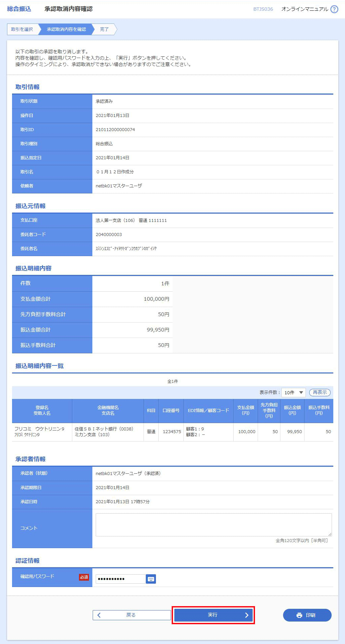Viewport: 345px width, 644px height.
Task: Go back with the 戻る button
Action: click(x=132, y=615)
